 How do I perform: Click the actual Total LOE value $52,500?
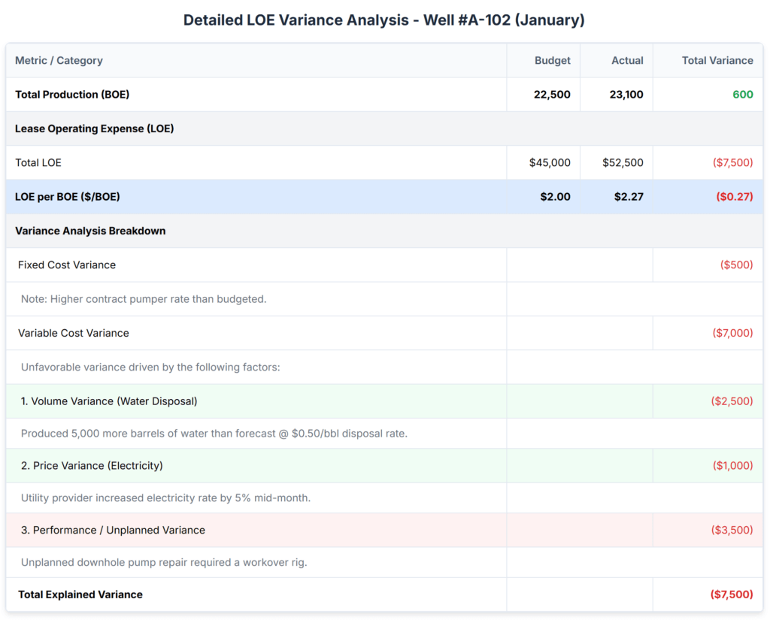(623, 163)
